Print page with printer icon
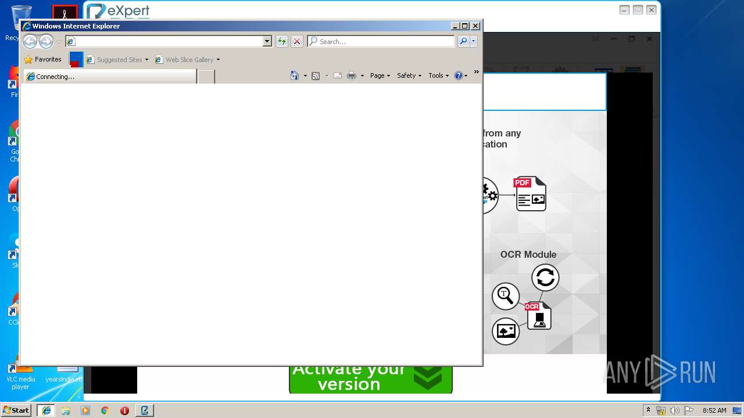The width and height of the screenshot is (744, 418). click(x=352, y=75)
